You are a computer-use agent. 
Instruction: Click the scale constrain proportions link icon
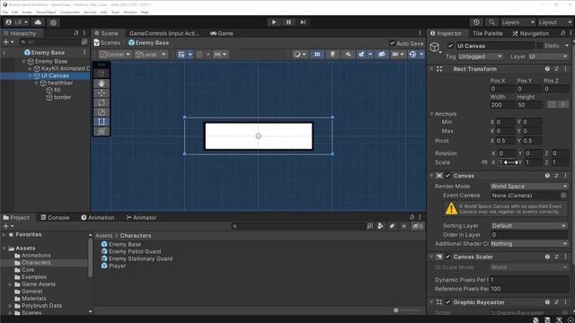tap(484, 162)
